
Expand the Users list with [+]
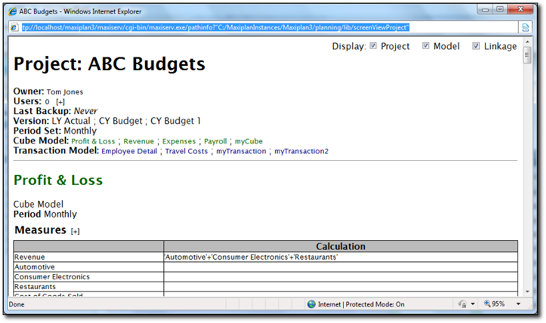(x=61, y=101)
